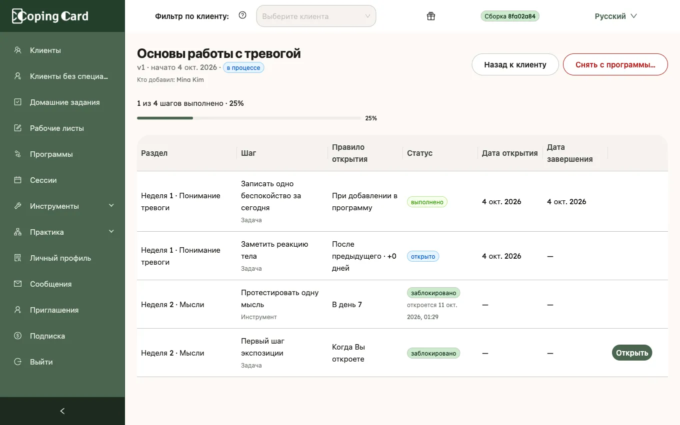This screenshot has width=680, height=425.
Task: Open the Русский language selector
Action: pos(615,16)
